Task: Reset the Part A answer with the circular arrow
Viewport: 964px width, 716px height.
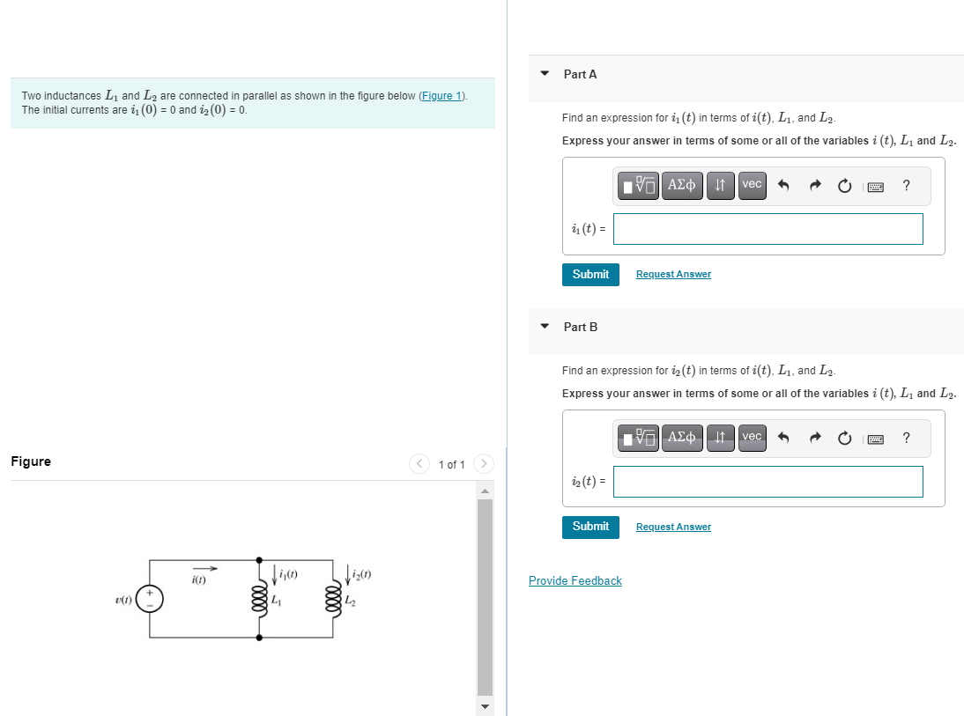Action: 844,185
